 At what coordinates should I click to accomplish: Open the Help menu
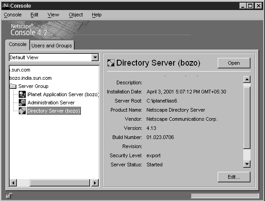pos(97,15)
